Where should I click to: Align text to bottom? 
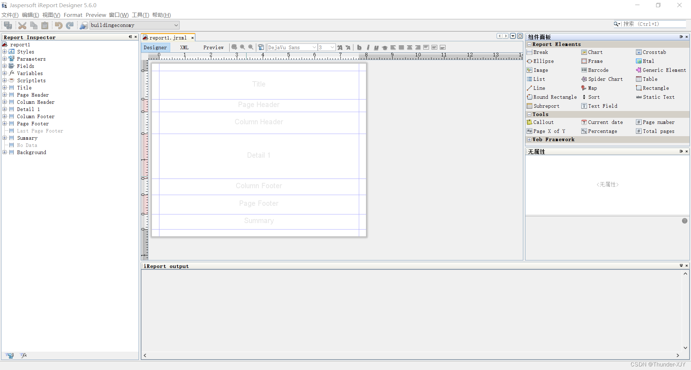pyautogui.click(x=443, y=47)
